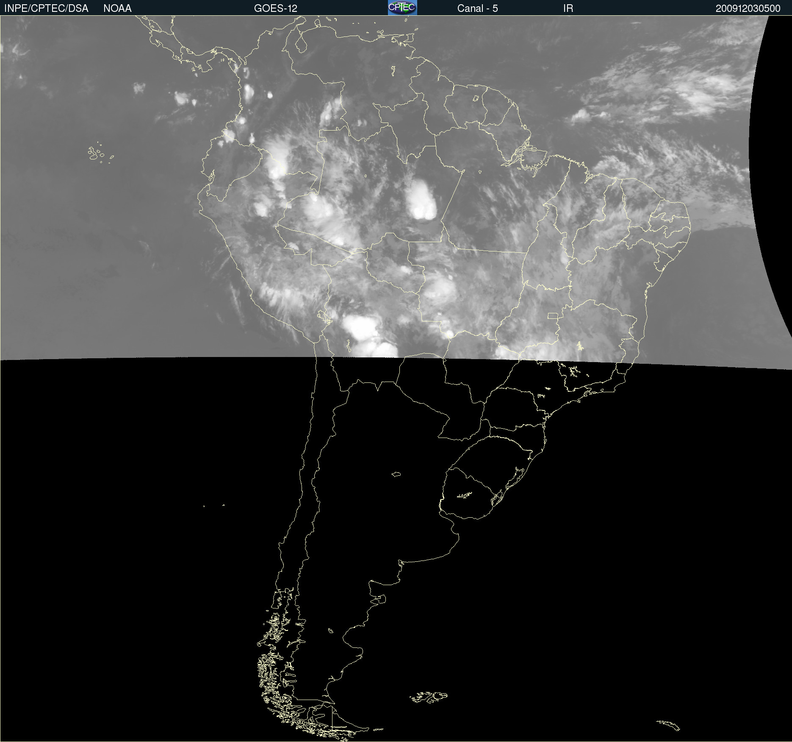792x742 pixels.
Task: Click the IR label in header
Action: pos(568,8)
